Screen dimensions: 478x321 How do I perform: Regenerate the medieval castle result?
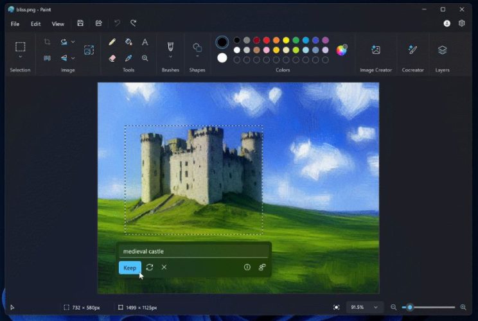149,268
